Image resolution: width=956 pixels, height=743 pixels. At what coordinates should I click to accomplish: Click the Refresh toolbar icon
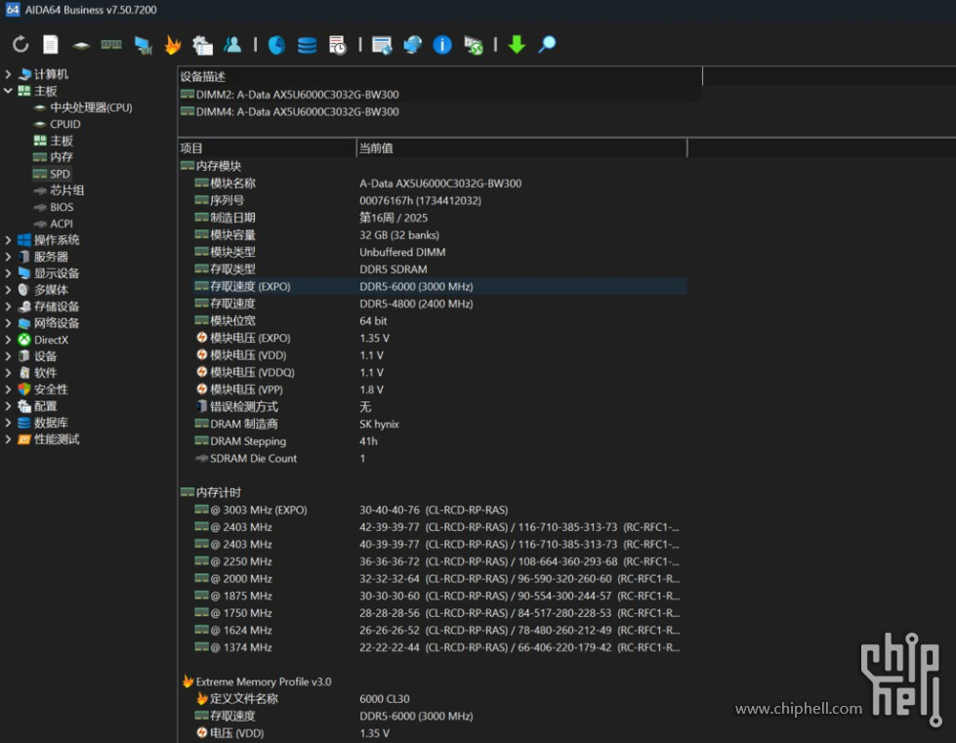coord(21,45)
